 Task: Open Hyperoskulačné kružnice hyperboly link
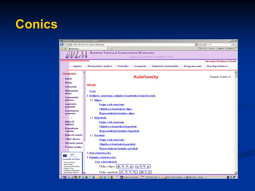coord(119,131)
